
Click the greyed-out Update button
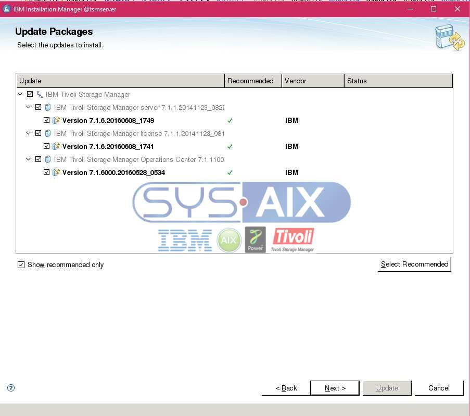pyautogui.click(x=387, y=388)
